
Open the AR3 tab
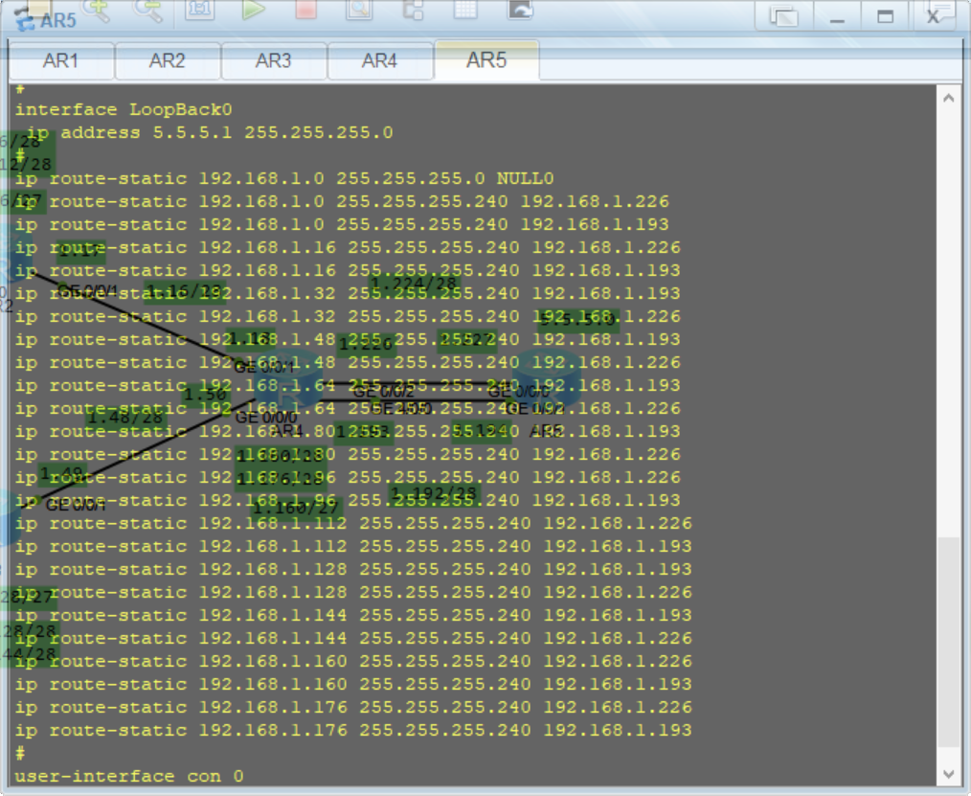(x=273, y=60)
